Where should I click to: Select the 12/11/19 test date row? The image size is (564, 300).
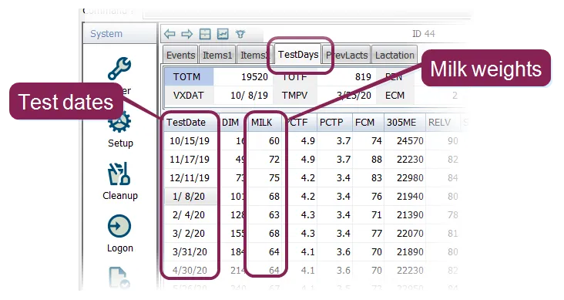(190, 178)
